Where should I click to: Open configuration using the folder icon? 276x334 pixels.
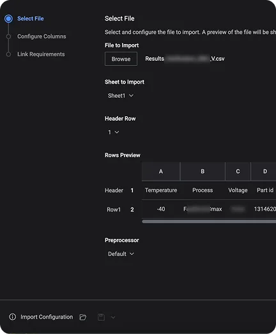83,317
